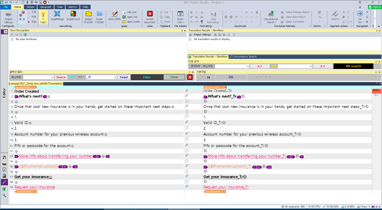The height and width of the screenshot is (210, 382).
Task: Select the 오늘 radio option
Action: (32, 22)
